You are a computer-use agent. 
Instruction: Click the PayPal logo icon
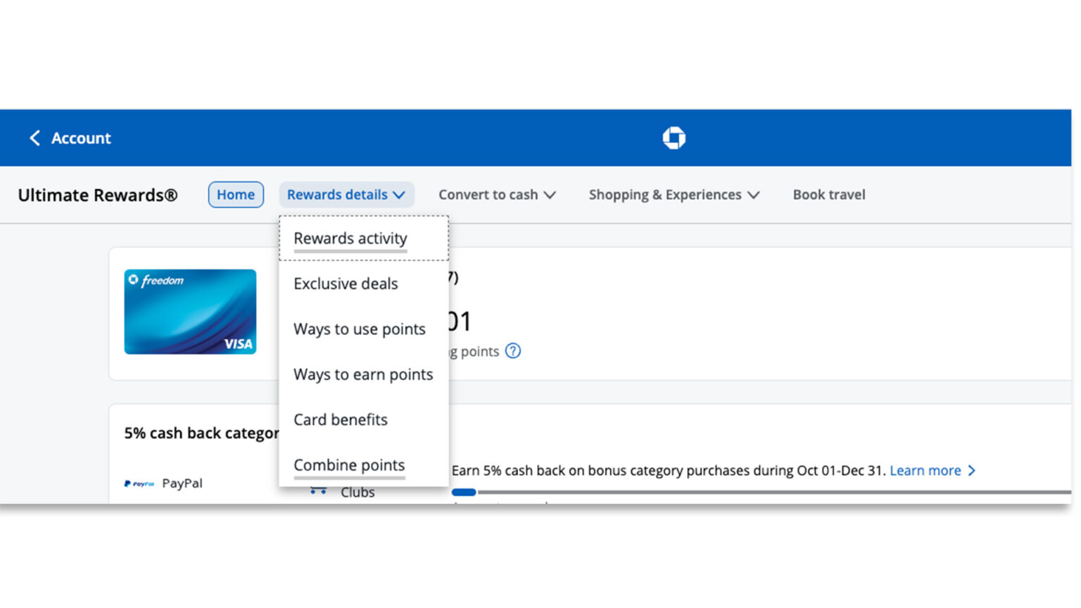[139, 483]
